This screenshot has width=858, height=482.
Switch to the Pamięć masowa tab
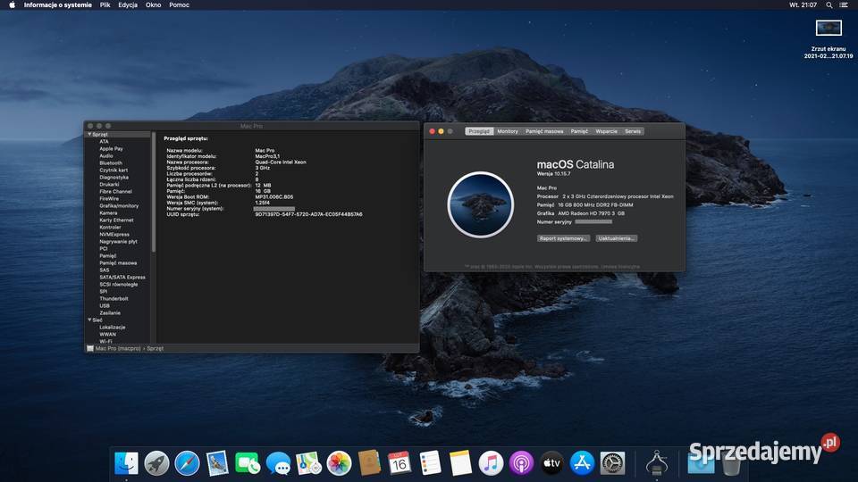point(544,131)
